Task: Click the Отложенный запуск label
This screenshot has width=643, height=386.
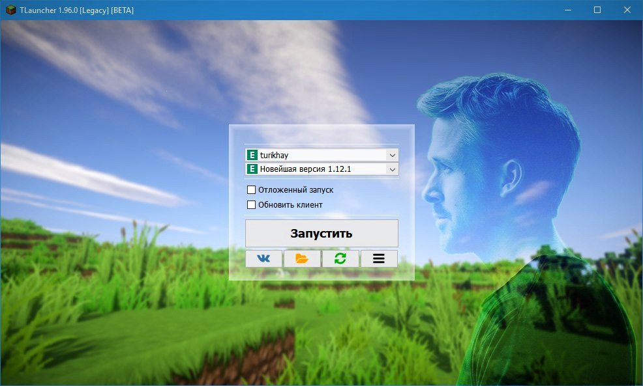Action: (295, 190)
